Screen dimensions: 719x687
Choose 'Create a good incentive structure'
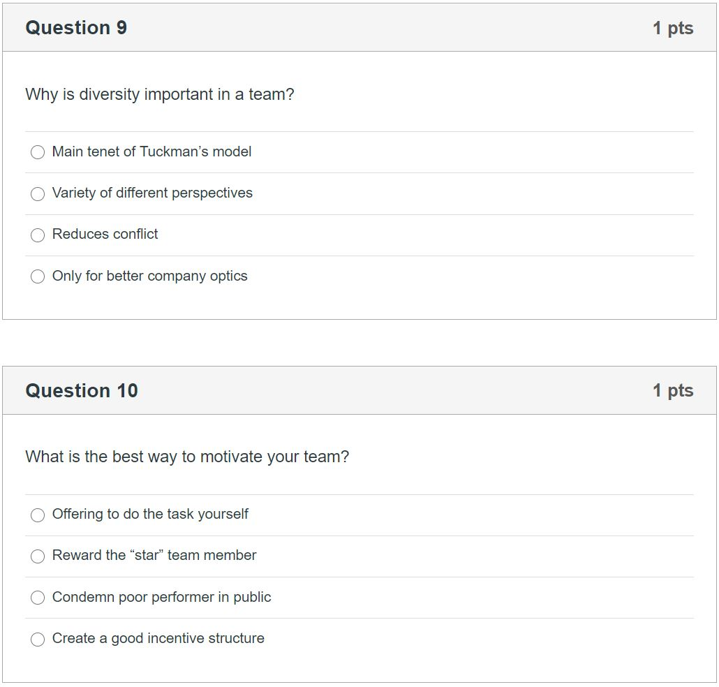pyautogui.click(x=37, y=639)
